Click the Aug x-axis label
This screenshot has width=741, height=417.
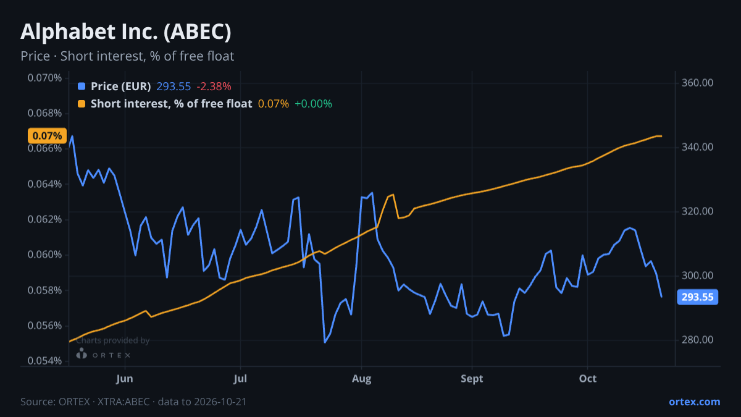pyautogui.click(x=361, y=379)
